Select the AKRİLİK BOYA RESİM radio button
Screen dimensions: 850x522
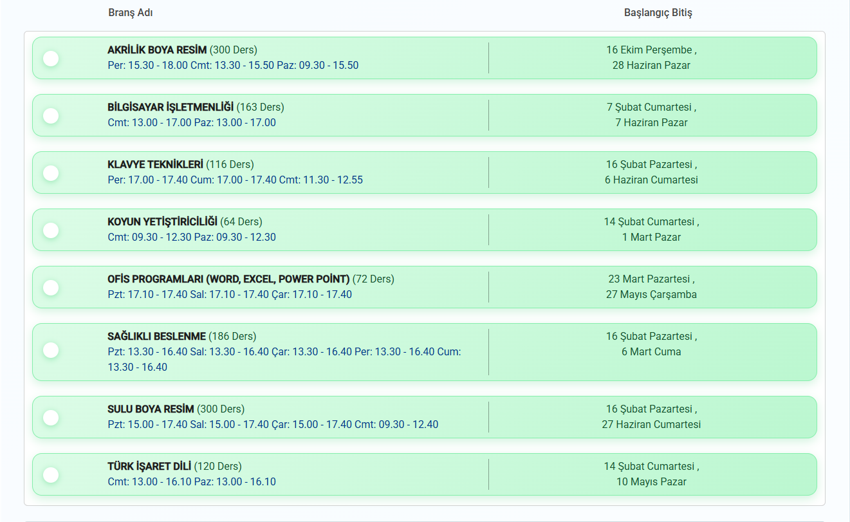(x=51, y=59)
